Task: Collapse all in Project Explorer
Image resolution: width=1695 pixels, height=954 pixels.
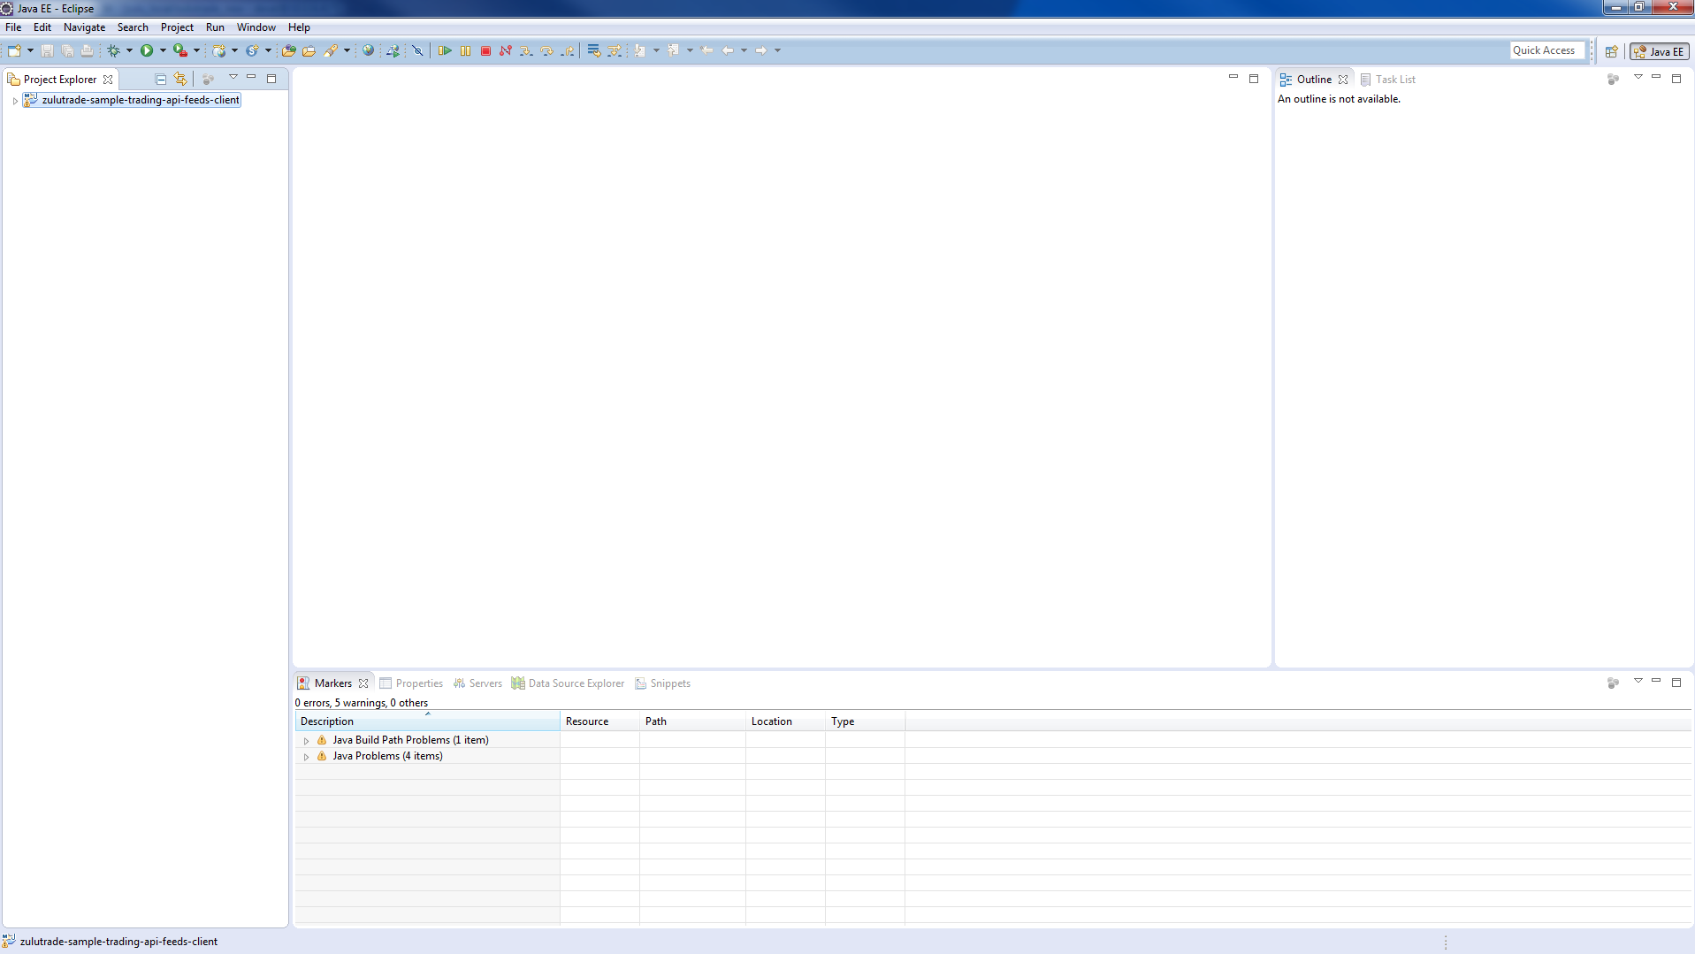Action: click(160, 80)
